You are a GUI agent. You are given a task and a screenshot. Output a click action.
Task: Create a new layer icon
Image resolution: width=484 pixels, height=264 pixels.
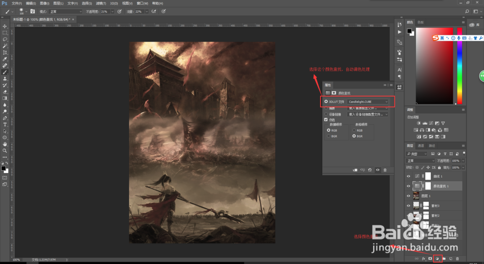(451, 259)
